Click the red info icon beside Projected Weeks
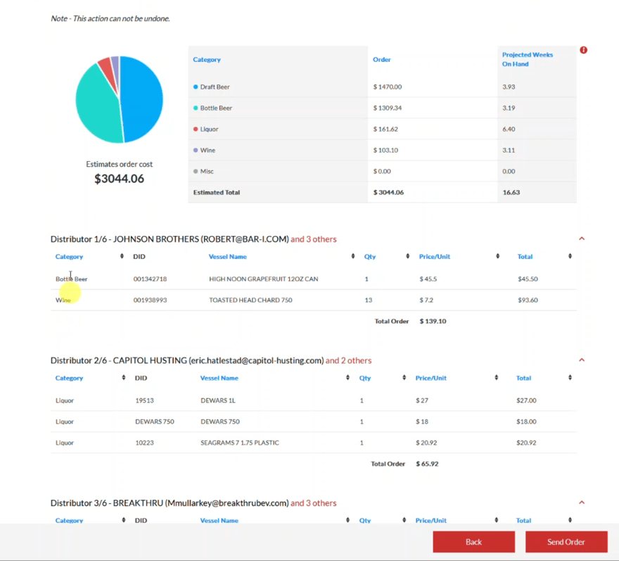 coord(583,50)
